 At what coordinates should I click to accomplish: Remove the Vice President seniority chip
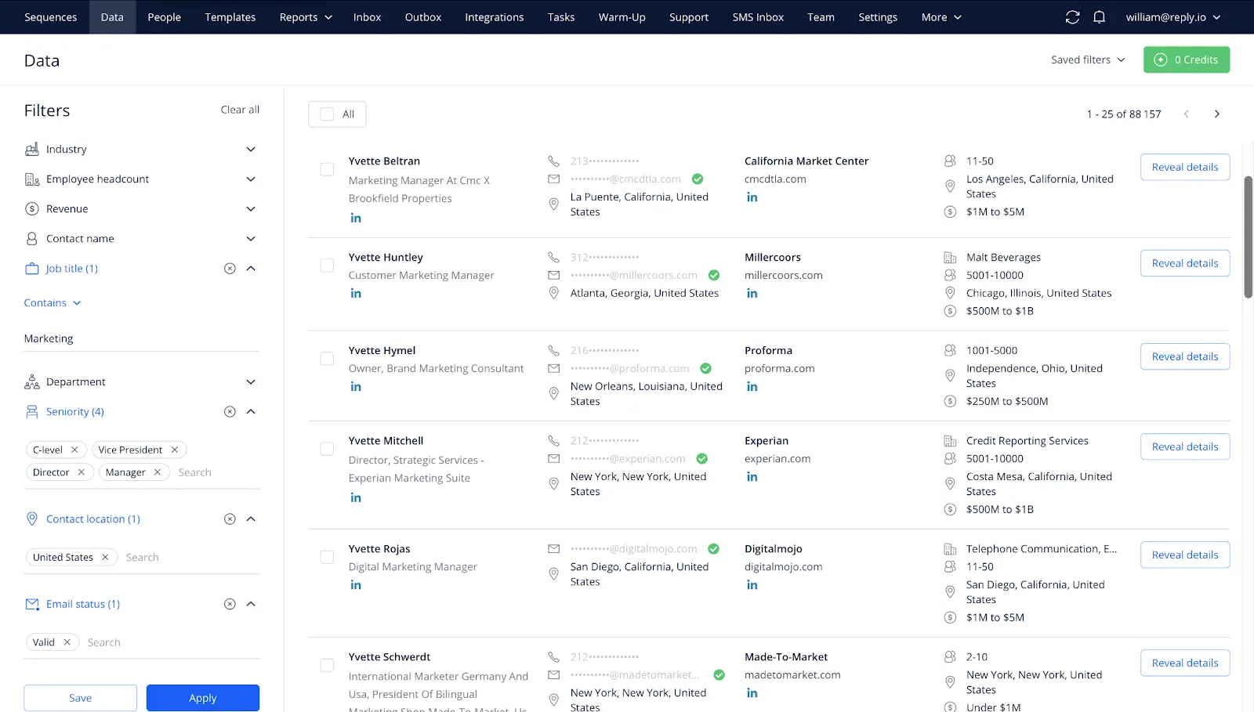pos(175,450)
